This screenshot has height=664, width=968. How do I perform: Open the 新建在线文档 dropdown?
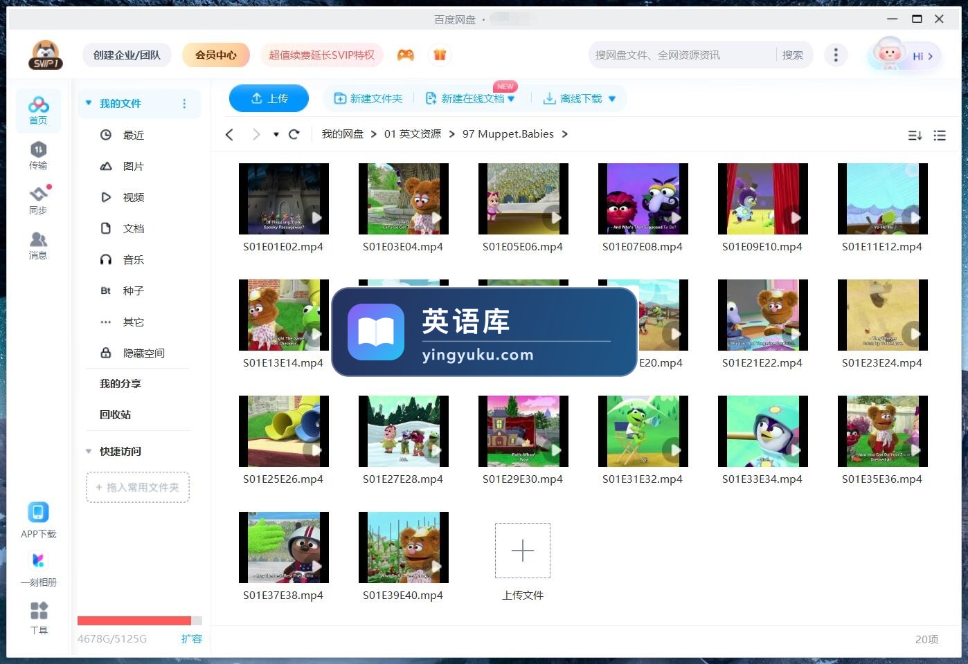(x=511, y=99)
